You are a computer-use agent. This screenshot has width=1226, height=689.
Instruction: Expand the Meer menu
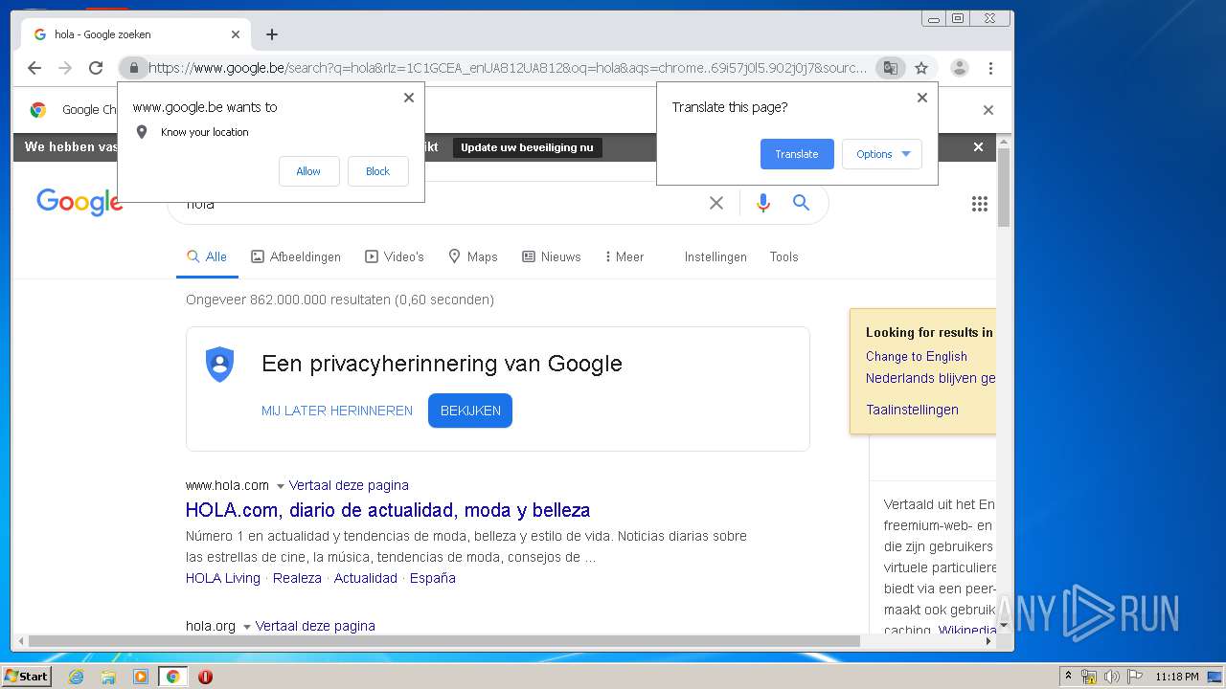coord(624,256)
